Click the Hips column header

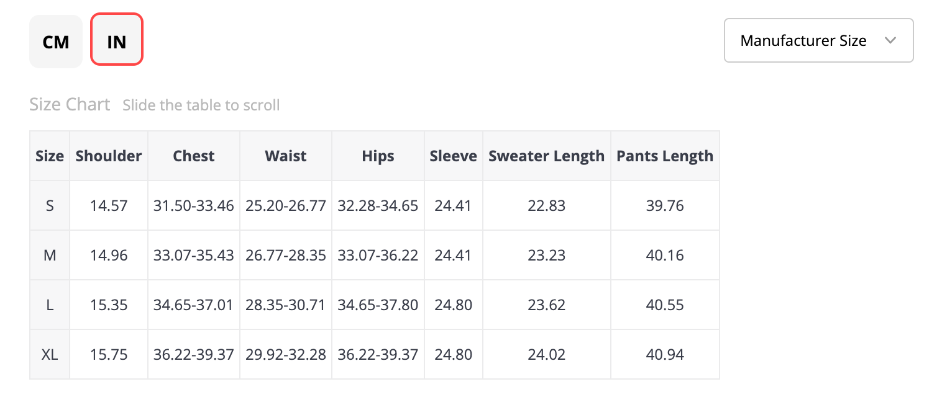coord(378,156)
